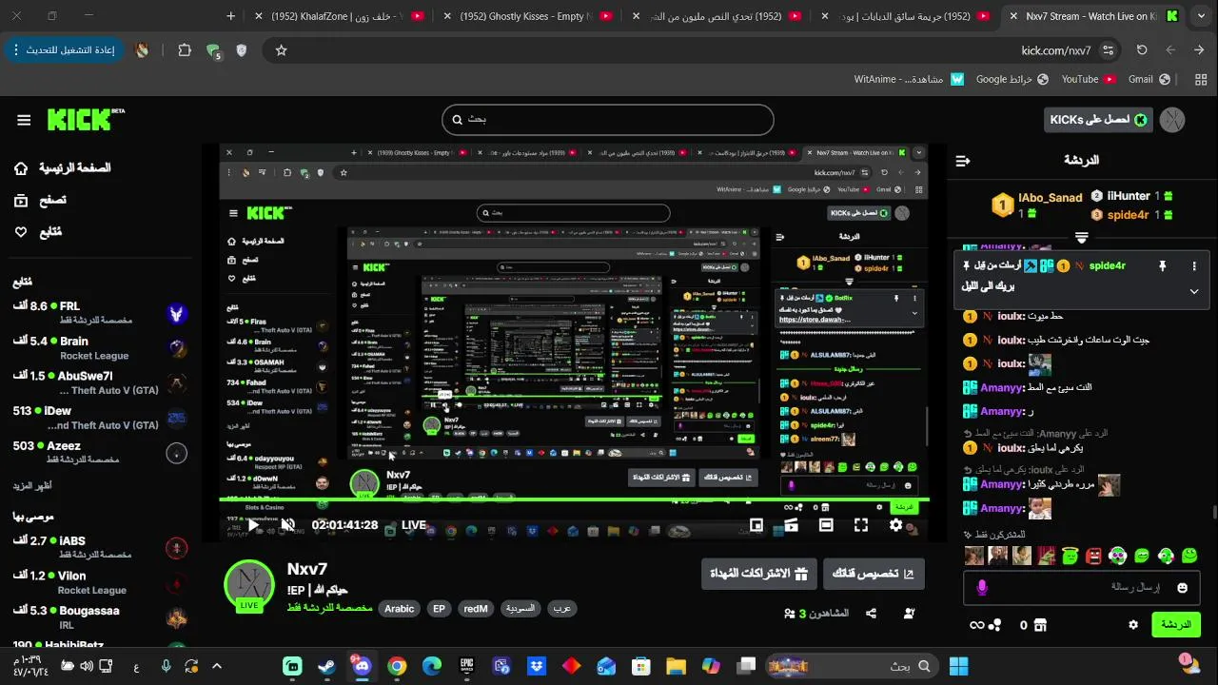Click in the إرسال رسالة chat field
The image size is (1218, 685).
tap(1081, 588)
